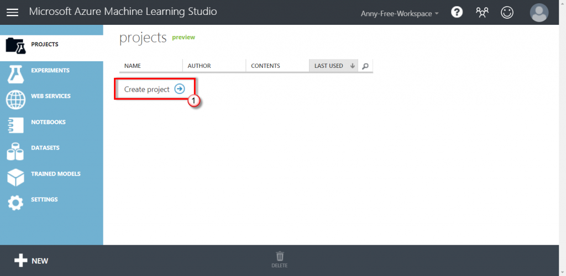Click the Web Services globe icon
This screenshot has width=566, height=276.
(15, 99)
